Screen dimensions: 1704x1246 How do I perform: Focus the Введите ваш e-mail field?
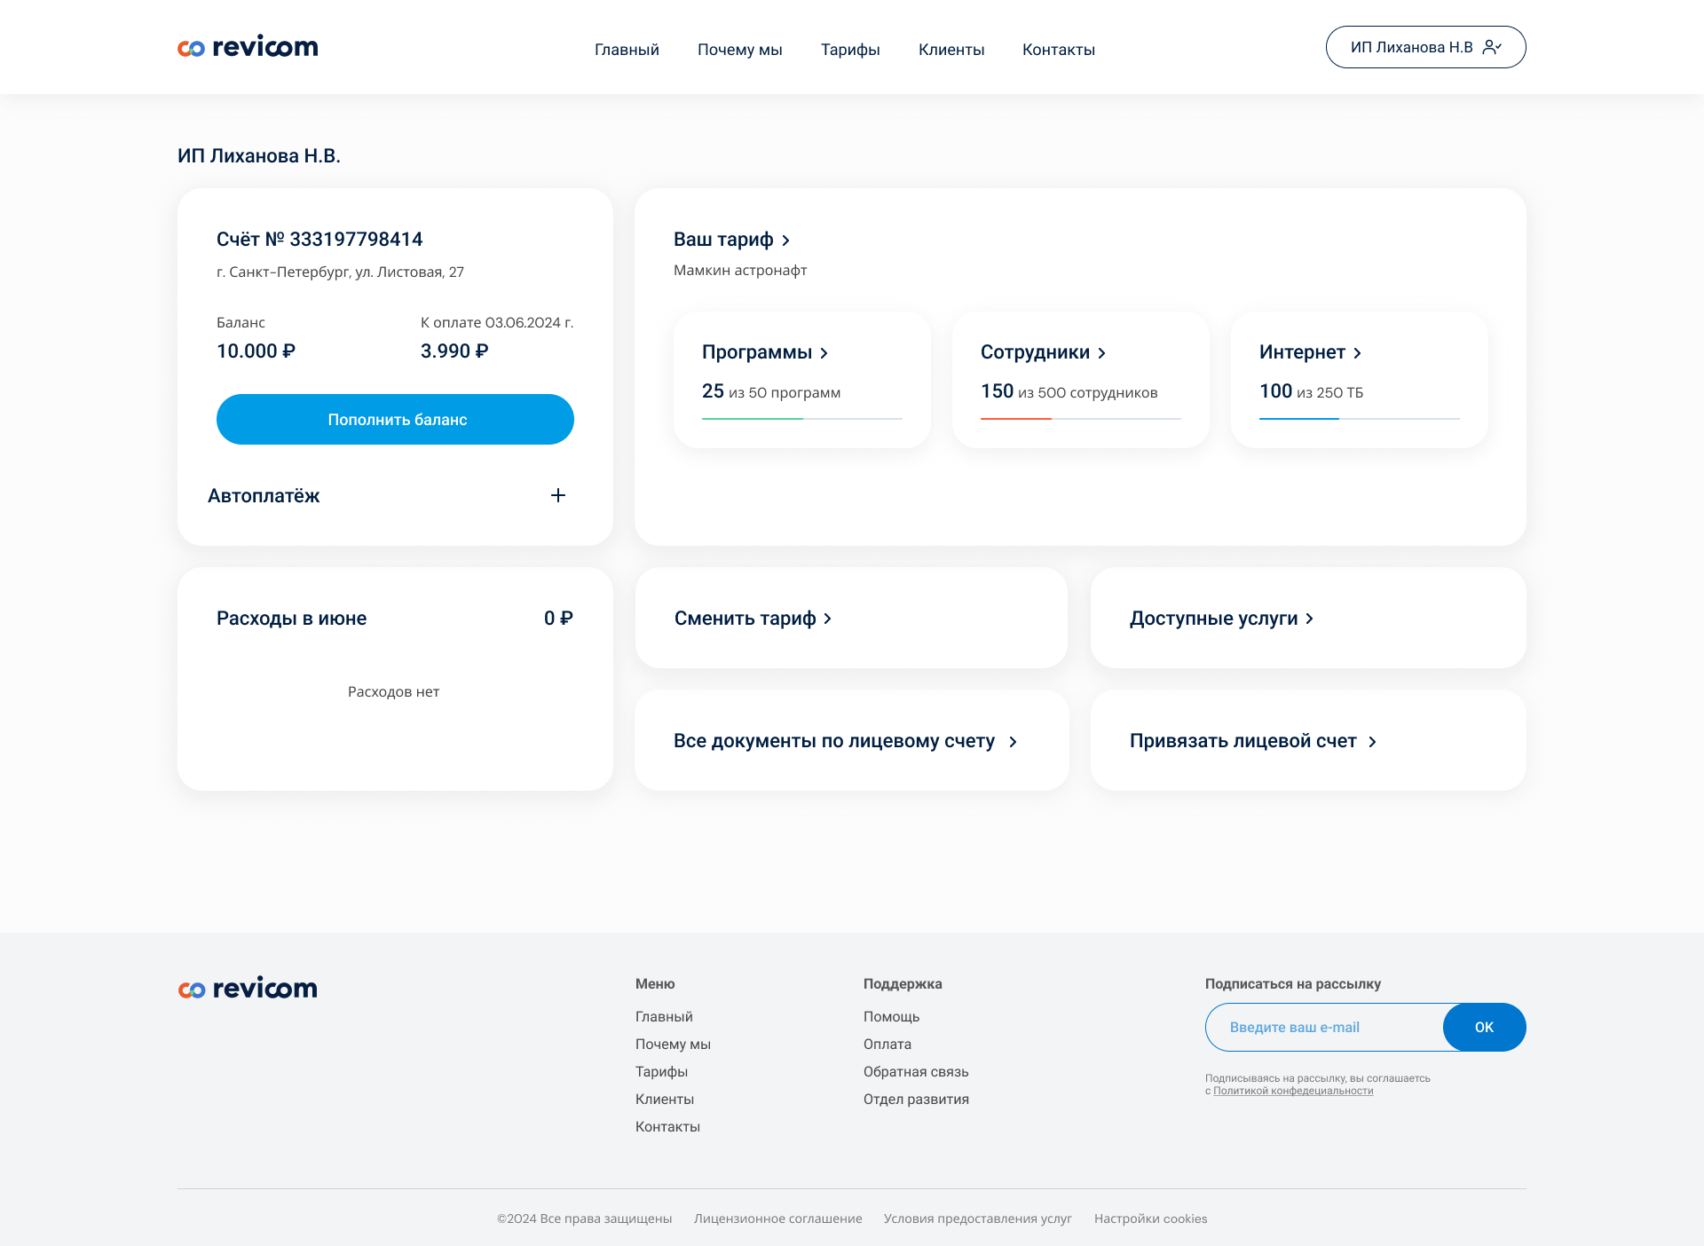pyautogui.click(x=1324, y=1027)
